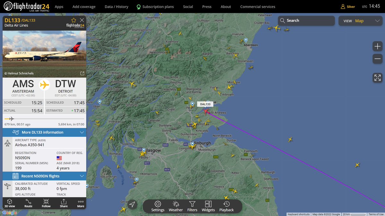Center map on my location arrow

coord(132,205)
